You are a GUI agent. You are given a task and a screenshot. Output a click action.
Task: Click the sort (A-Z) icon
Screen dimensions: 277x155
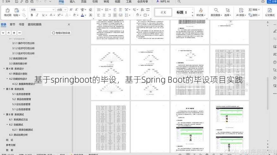[x=142, y=9]
